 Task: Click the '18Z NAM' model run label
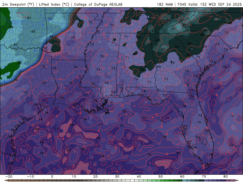[165, 4]
